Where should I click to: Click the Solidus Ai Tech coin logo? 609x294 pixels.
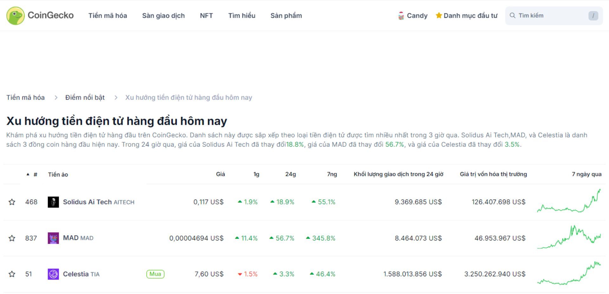pos(53,202)
